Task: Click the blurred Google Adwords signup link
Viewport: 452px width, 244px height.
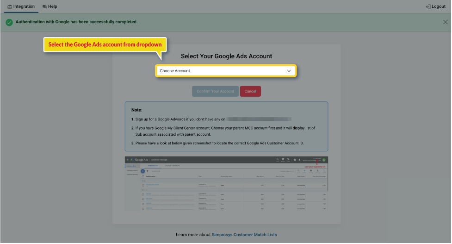Action: (259, 119)
